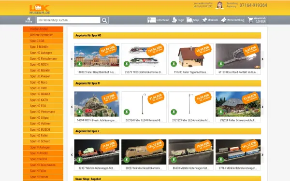
Task: Select Spur H0 TRIX category
Action: point(43,88)
